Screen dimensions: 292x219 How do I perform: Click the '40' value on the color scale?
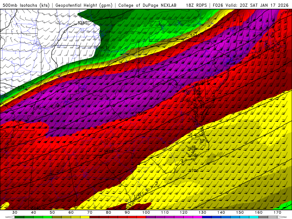pos(34,212)
